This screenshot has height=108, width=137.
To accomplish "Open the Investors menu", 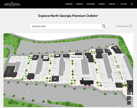I will coord(91,4).
